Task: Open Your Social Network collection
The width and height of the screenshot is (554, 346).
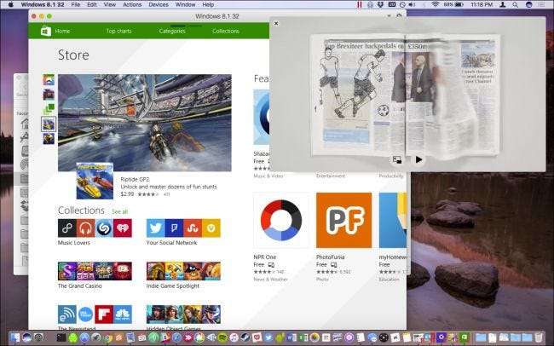Action: 183,228
